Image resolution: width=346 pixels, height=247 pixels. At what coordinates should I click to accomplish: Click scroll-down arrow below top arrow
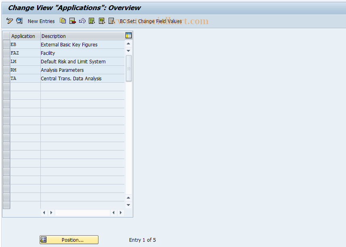[128, 51]
